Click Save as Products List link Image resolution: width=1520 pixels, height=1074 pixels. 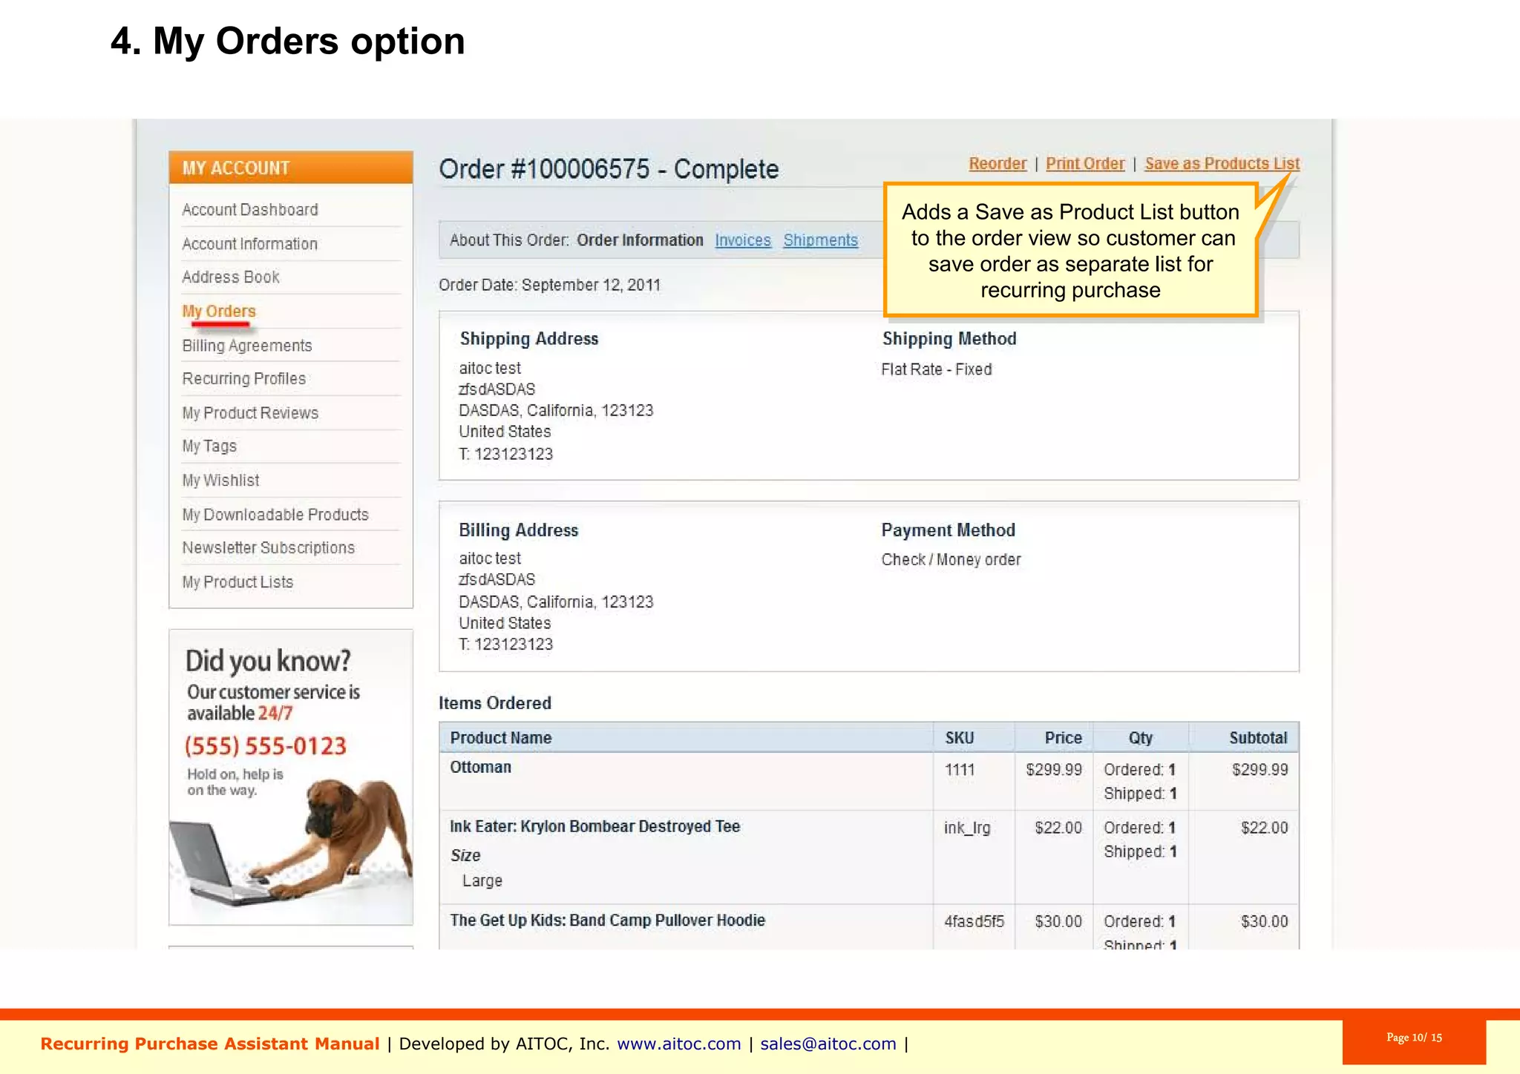click(1222, 164)
